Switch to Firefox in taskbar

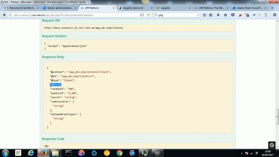tap(43, 153)
